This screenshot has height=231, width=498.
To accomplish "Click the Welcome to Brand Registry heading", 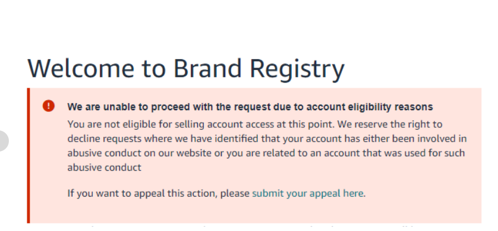I will tap(186, 69).
